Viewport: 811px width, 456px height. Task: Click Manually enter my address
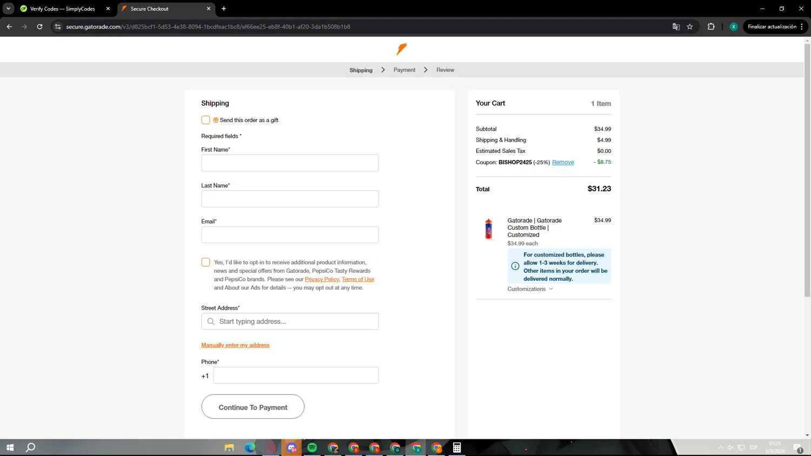[x=235, y=345]
